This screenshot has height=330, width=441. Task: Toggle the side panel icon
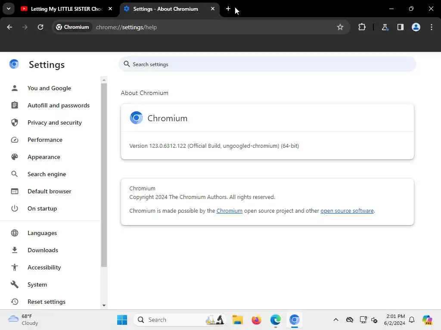point(401,27)
